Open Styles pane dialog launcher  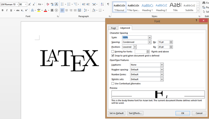pos(199,16)
